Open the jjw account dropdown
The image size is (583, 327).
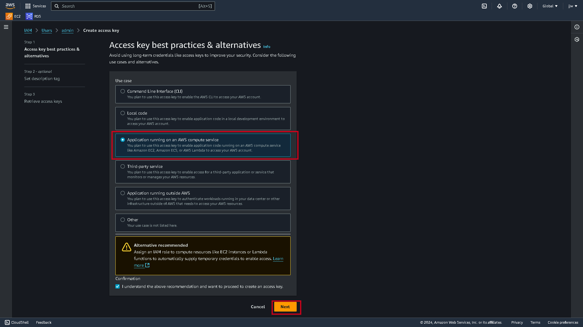click(573, 6)
